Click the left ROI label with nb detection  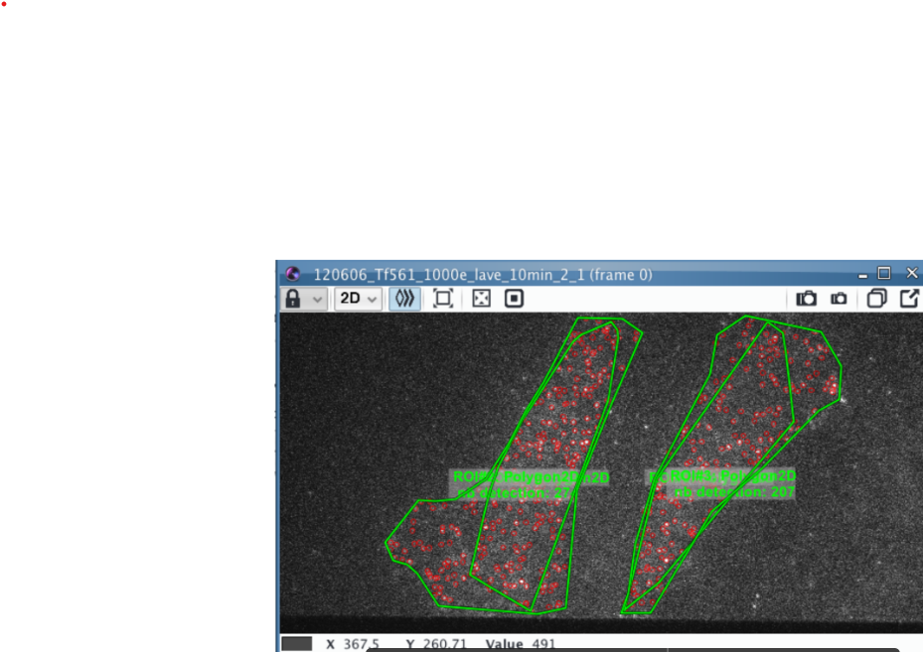[515, 492]
